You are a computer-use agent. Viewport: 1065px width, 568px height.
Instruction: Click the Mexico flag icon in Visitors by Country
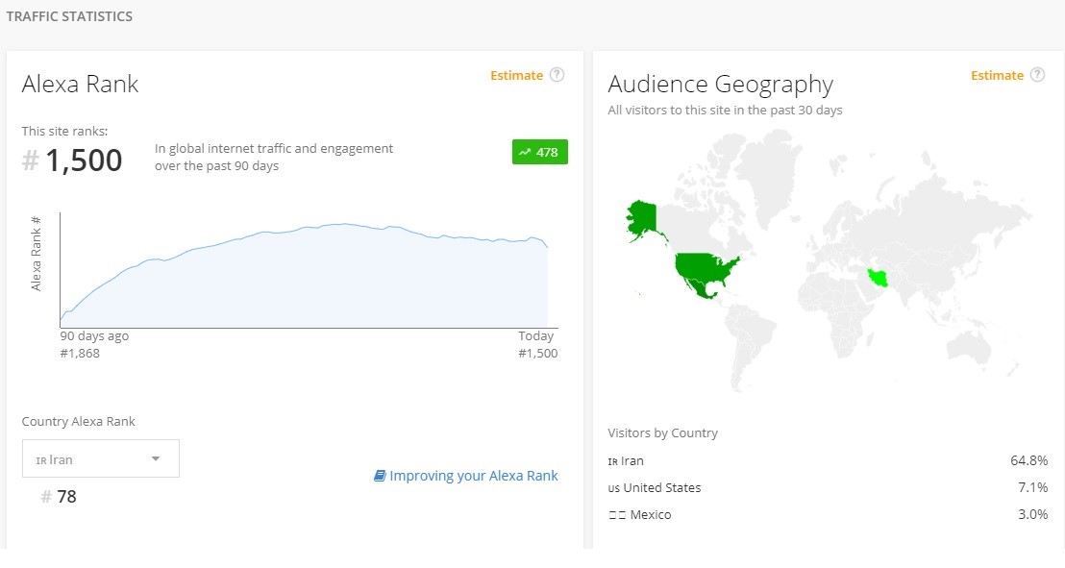click(617, 515)
